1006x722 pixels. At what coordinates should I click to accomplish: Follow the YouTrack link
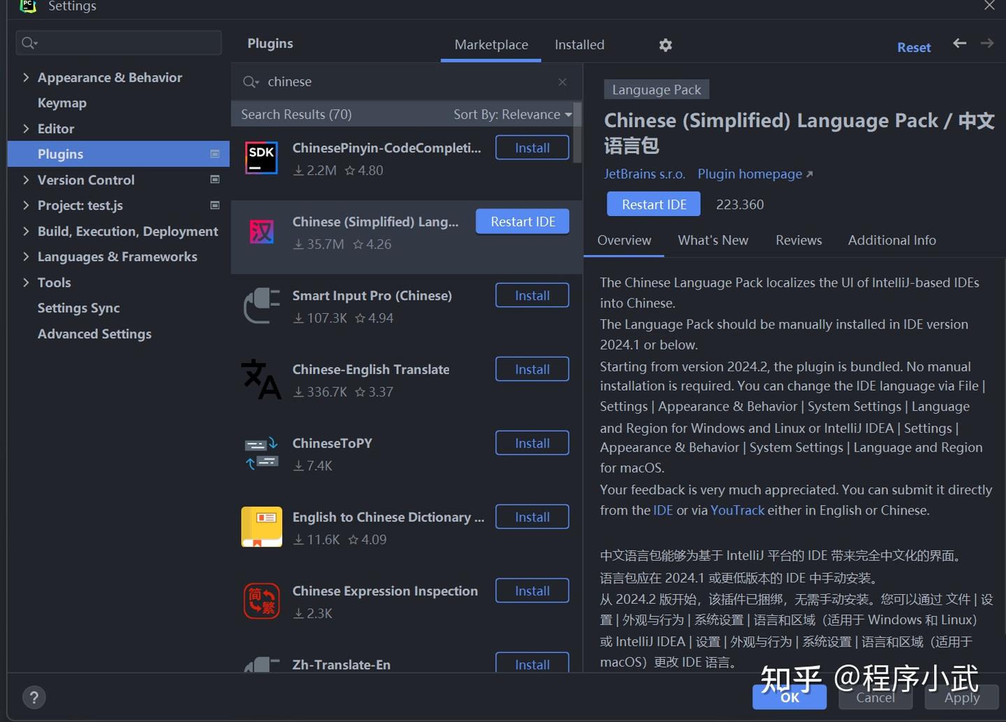[x=737, y=510]
